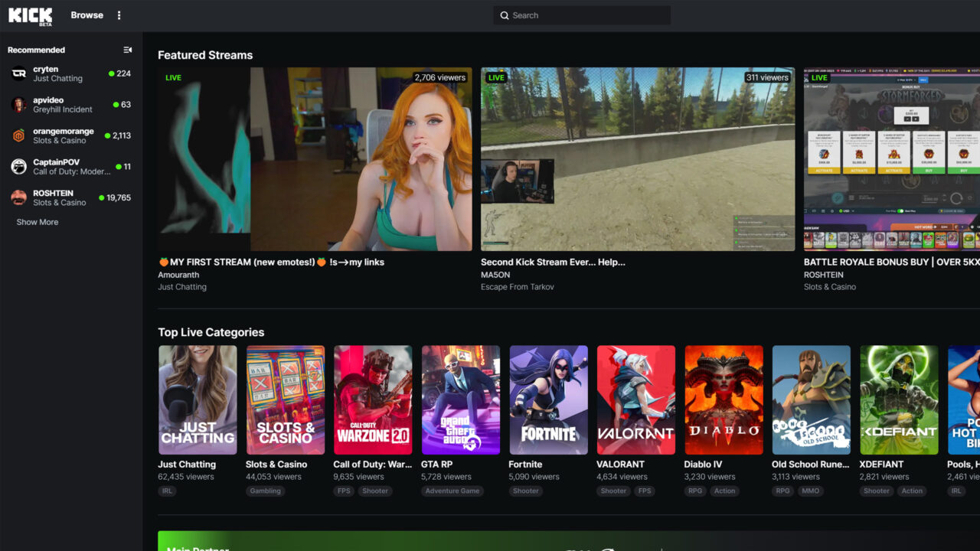The width and height of the screenshot is (980, 551).
Task: Open the CaptainPOV channel avatar
Action: click(x=18, y=167)
